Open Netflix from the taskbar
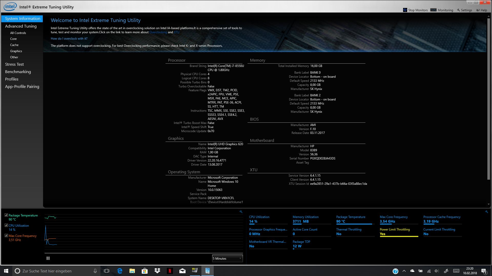The height and width of the screenshot is (276, 492). tap(170, 271)
